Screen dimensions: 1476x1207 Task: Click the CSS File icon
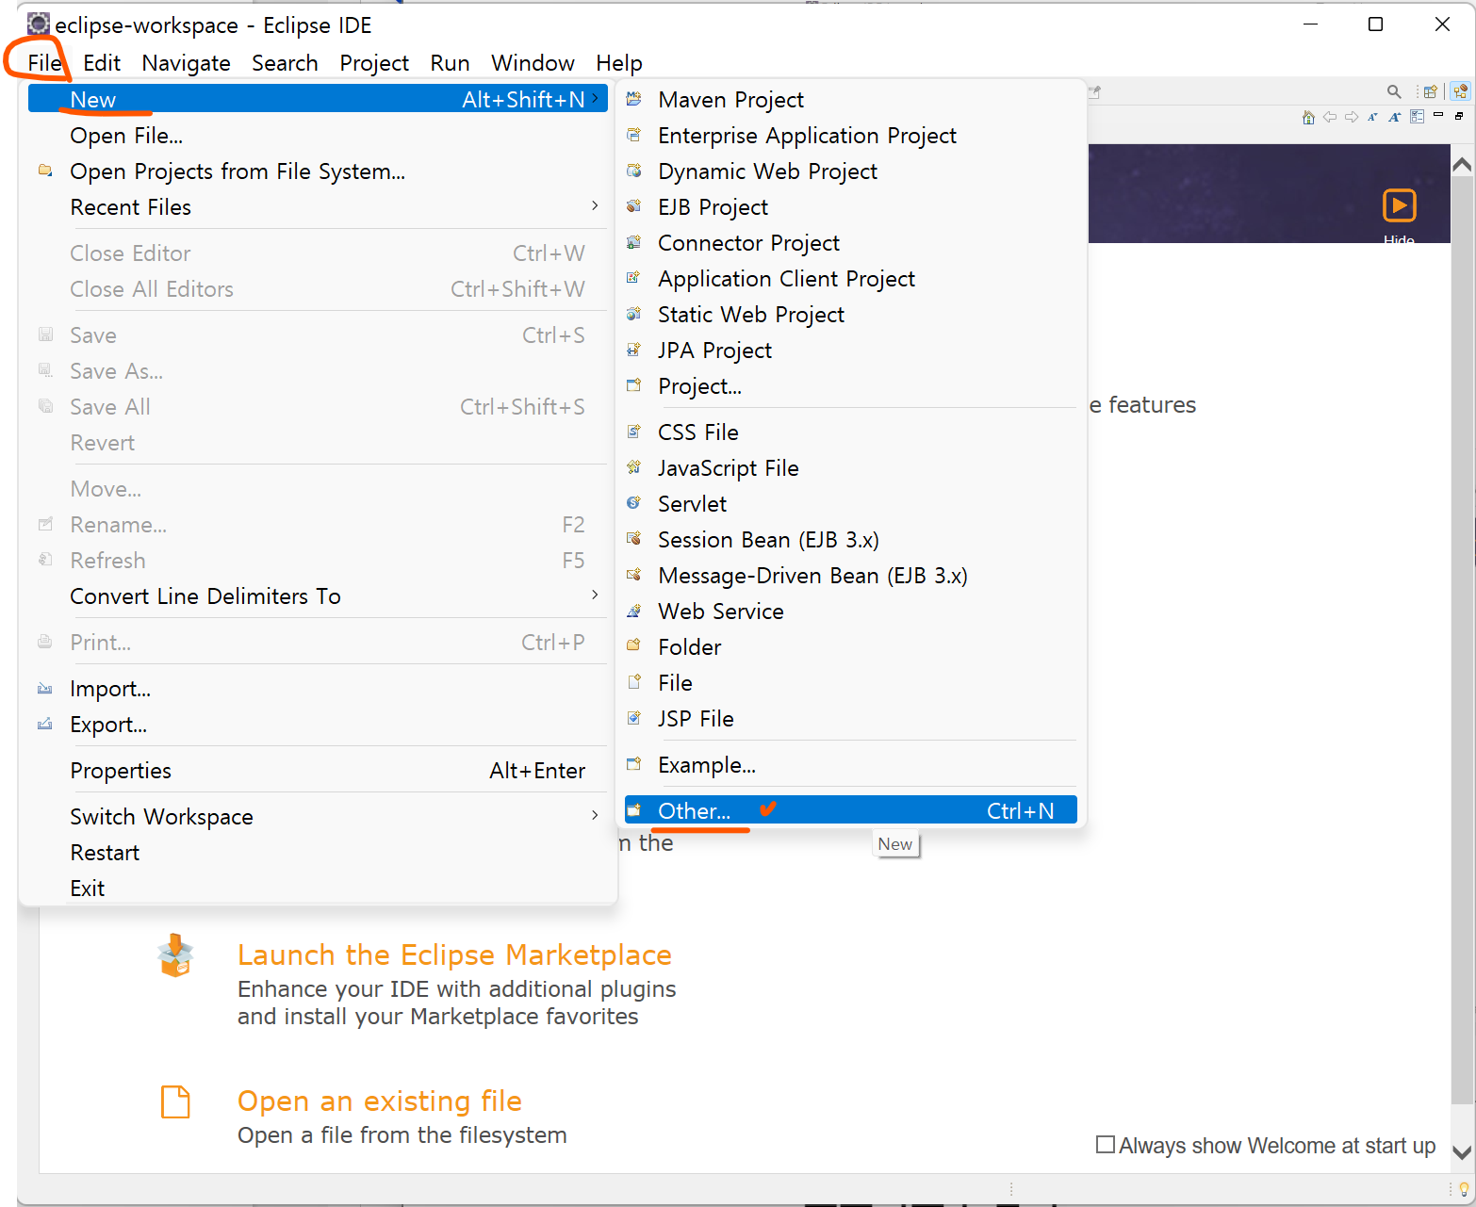click(x=634, y=432)
